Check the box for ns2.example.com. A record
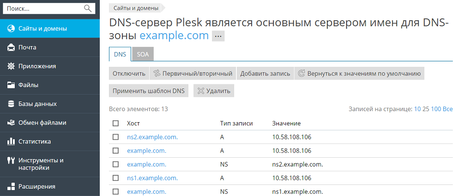Viewport: 458px width, 196px height. click(115, 137)
